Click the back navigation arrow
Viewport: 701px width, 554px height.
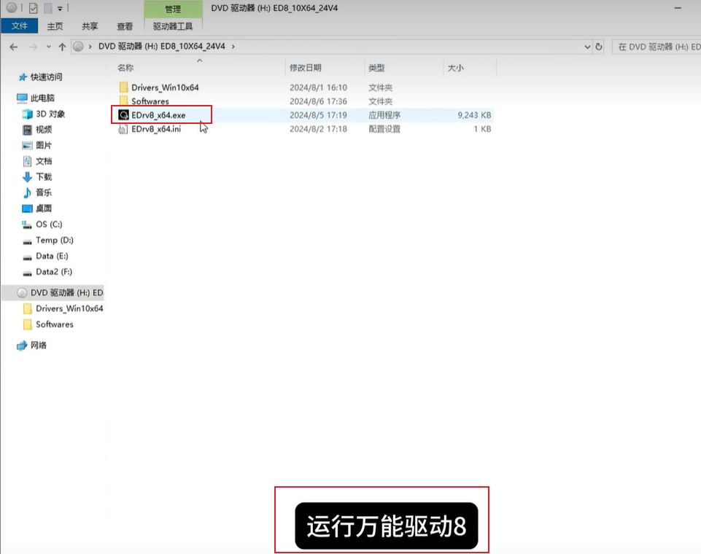14,47
